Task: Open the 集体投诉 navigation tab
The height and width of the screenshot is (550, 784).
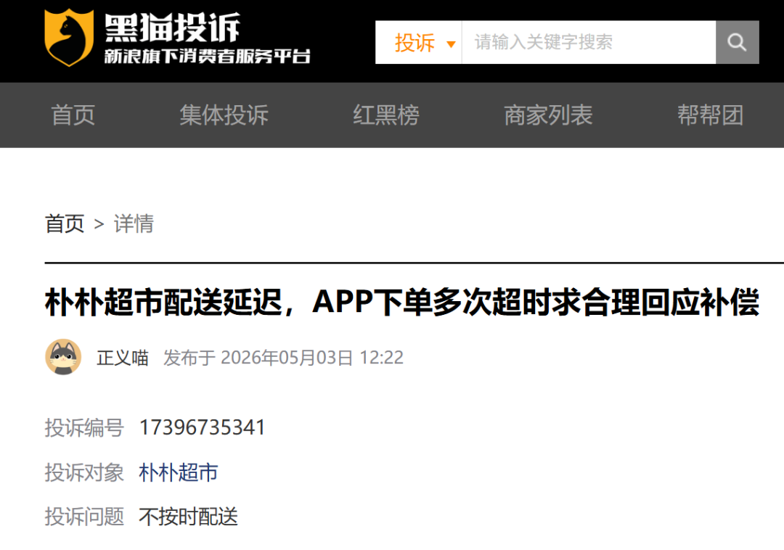Action: point(224,115)
